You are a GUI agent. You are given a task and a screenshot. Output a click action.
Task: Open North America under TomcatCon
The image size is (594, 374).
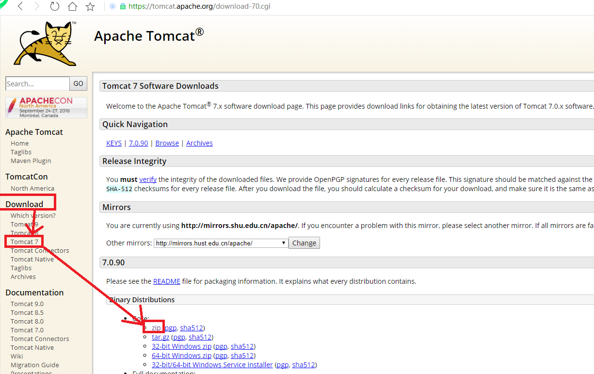[x=32, y=188]
